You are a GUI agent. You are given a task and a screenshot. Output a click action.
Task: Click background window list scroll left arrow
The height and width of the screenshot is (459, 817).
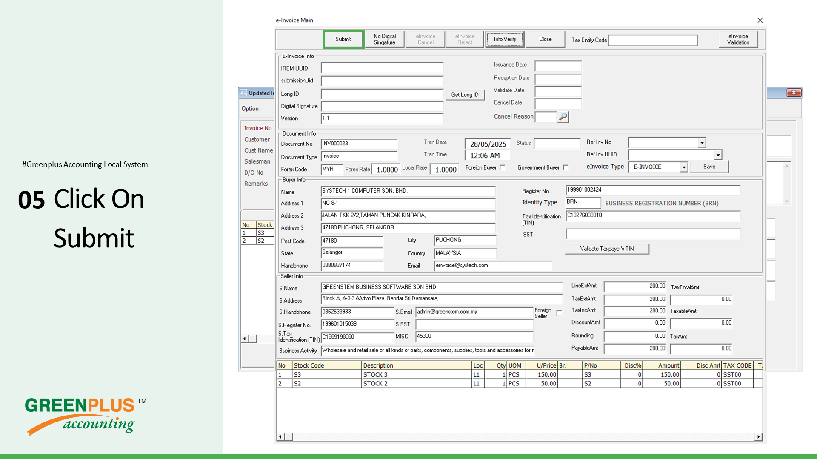coord(244,339)
